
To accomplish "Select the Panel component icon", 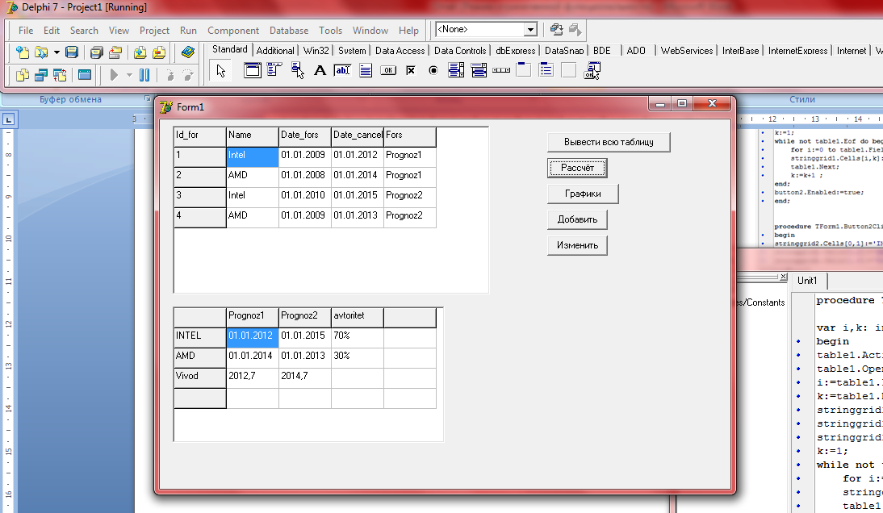I will click(x=569, y=70).
